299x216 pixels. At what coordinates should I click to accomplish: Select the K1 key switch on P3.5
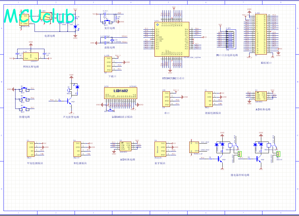24,89
